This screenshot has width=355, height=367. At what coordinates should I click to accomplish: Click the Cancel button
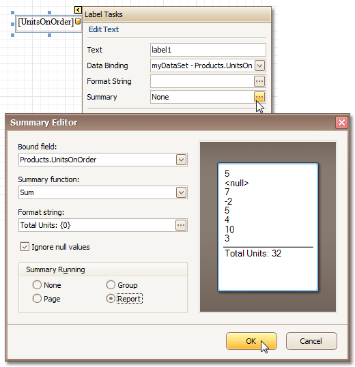(311, 341)
